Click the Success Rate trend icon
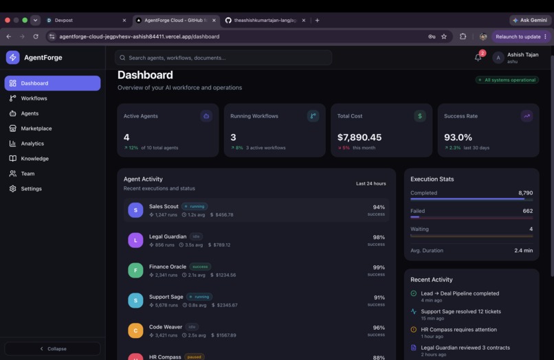This screenshot has width=554, height=360. 527,116
